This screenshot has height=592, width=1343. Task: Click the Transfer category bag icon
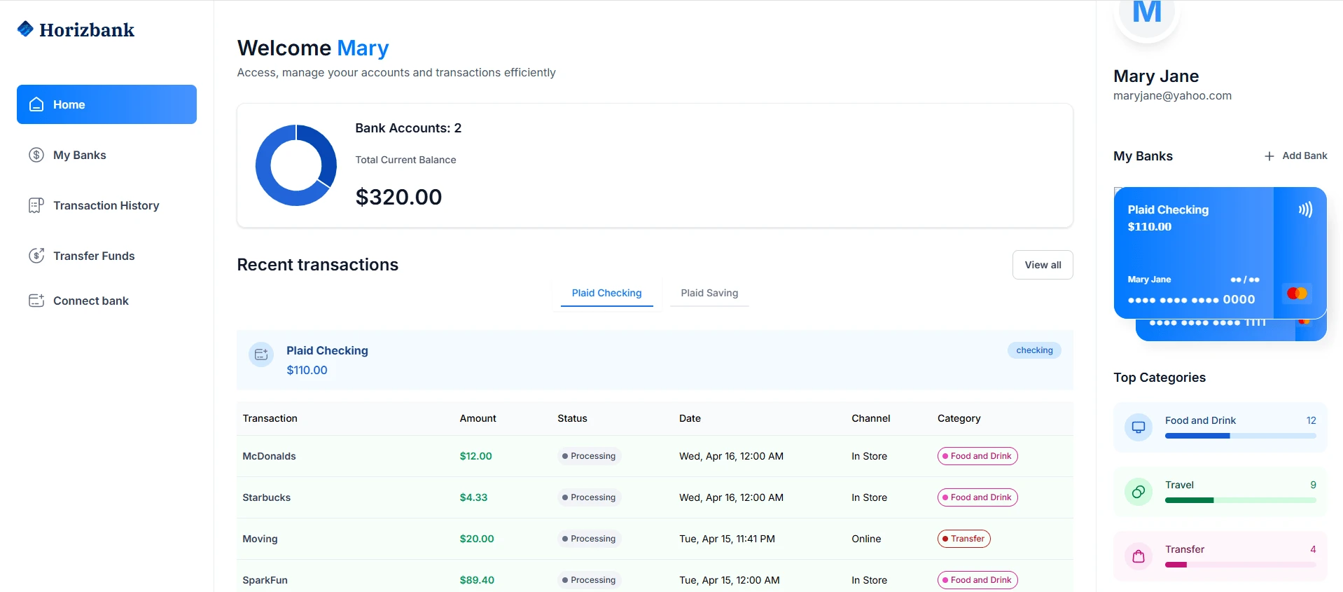[1139, 556]
